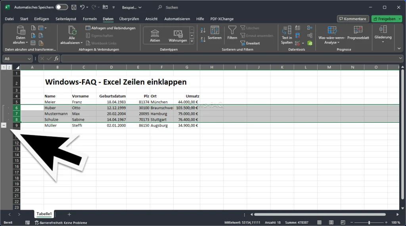The width and height of the screenshot is (406, 226).
Task: Switch to the Formeln tab
Action: [90, 19]
